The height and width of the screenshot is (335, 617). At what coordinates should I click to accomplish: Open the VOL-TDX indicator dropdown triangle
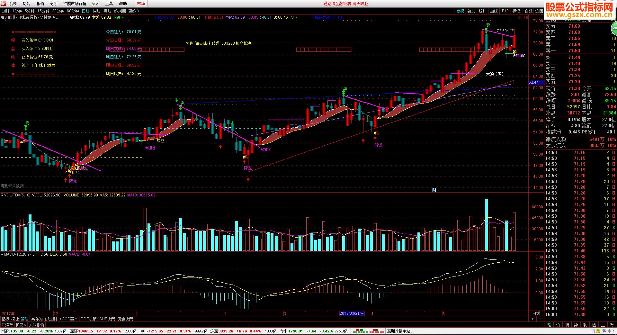click(2, 195)
